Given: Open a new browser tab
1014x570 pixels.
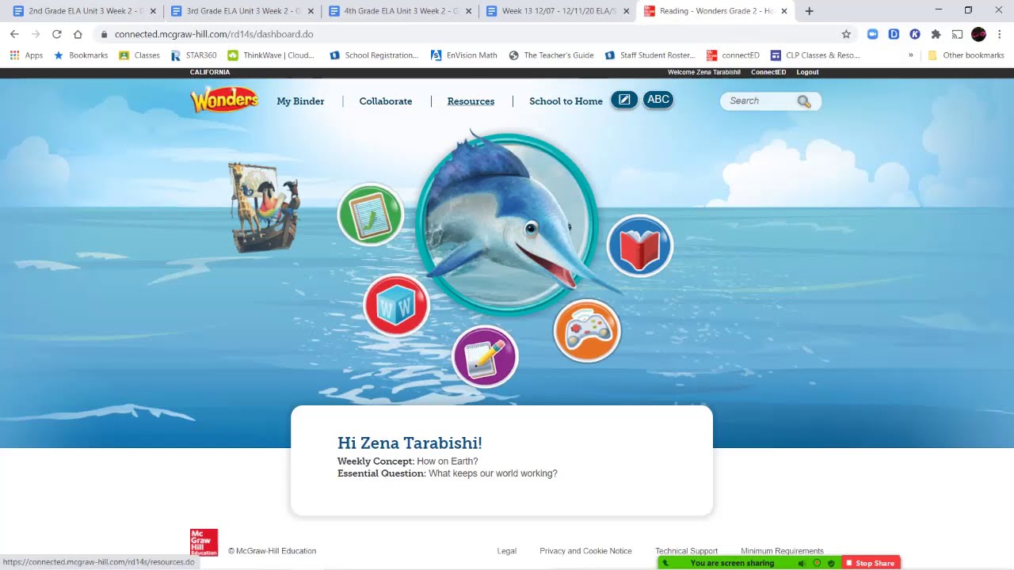Looking at the screenshot, I should [809, 11].
